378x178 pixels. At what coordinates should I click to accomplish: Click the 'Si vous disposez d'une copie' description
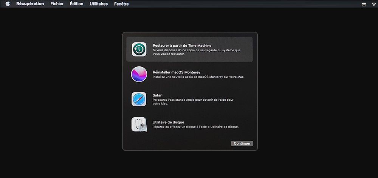click(x=197, y=52)
